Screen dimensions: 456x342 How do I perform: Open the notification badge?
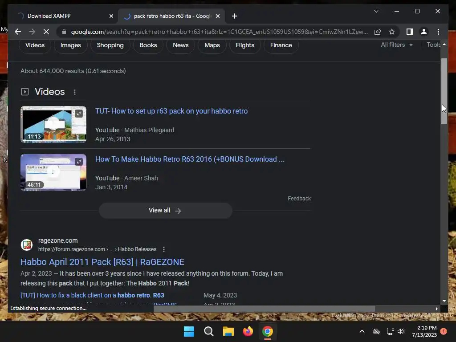tap(444, 331)
